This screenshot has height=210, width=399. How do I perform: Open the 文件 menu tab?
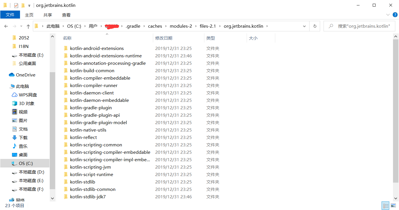(x=10, y=15)
